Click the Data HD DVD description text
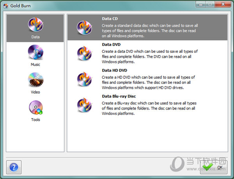This screenshot has width=234, height=179. click(148, 82)
